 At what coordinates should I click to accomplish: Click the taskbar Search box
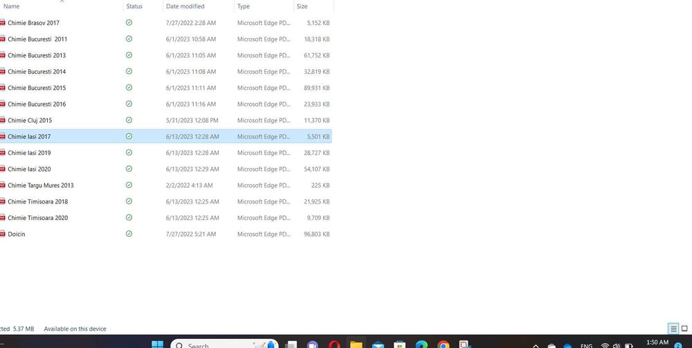click(x=224, y=345)
